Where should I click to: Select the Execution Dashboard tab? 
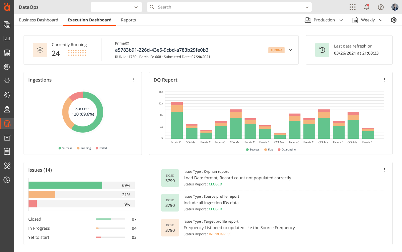pos(89,20)
